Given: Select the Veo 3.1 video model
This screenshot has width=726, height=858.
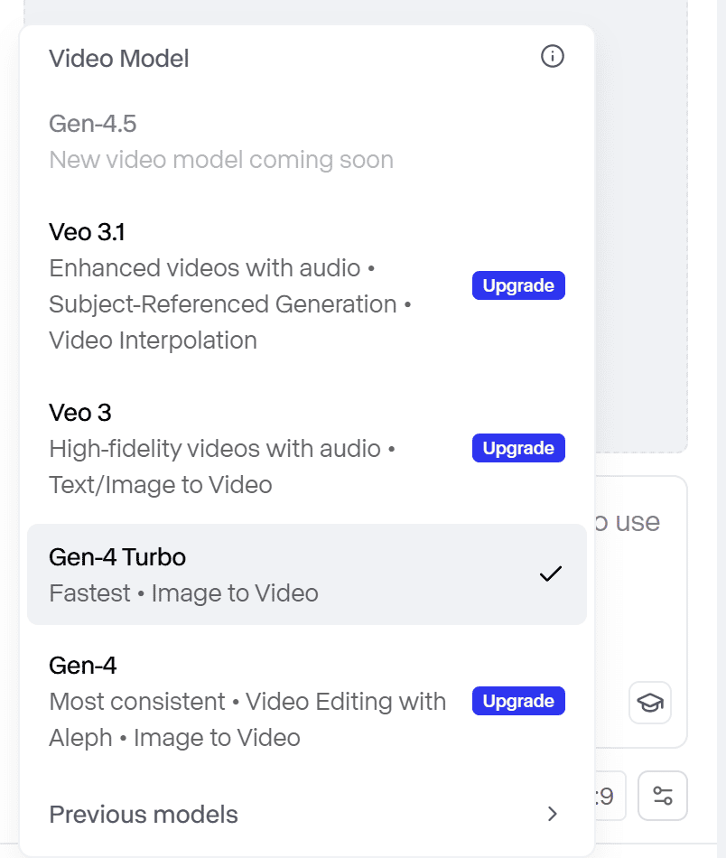Looking at the screenshot, I should [87, 232].
